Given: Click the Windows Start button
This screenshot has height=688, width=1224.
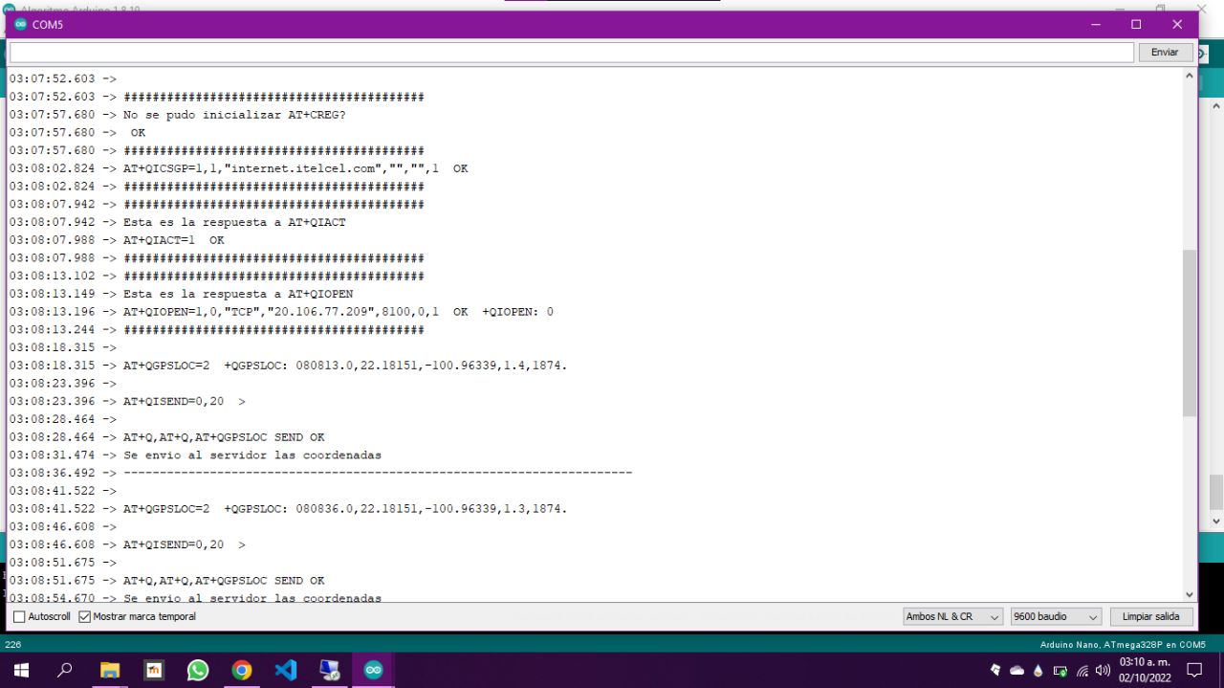Looking at the screenshot, I should 20,670.
